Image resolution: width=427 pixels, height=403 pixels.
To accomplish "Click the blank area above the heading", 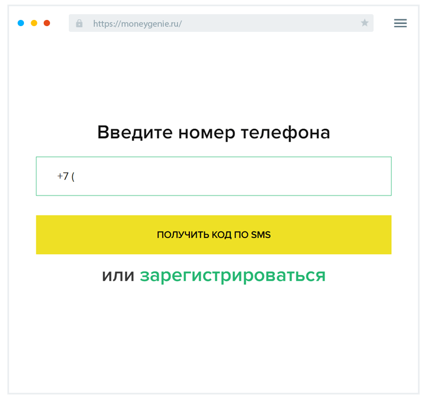I will [x=213, y=80].
